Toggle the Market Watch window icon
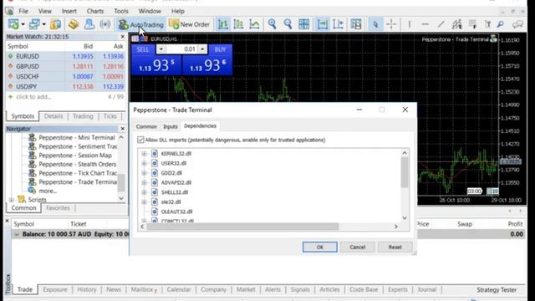The image size is (535, 301). (55, 24)
